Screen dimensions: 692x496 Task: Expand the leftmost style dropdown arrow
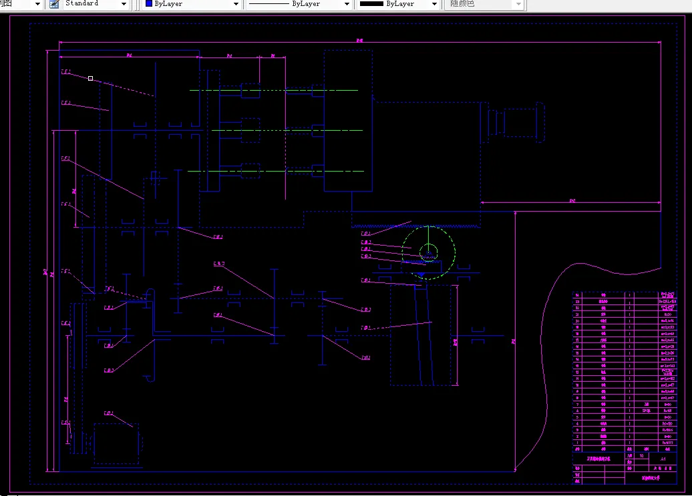[37, 4]
